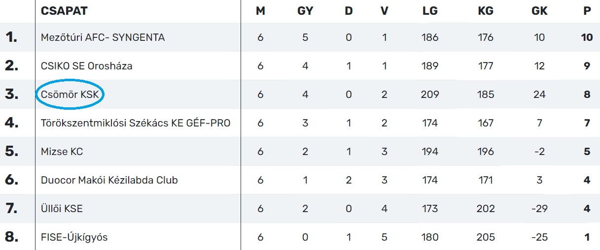Click the LG goals scored header
The height and width of the screenshot is (250, 600).
point(430,11)
